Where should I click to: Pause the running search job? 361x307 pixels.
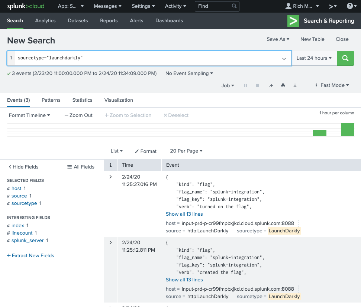[245, 85]
